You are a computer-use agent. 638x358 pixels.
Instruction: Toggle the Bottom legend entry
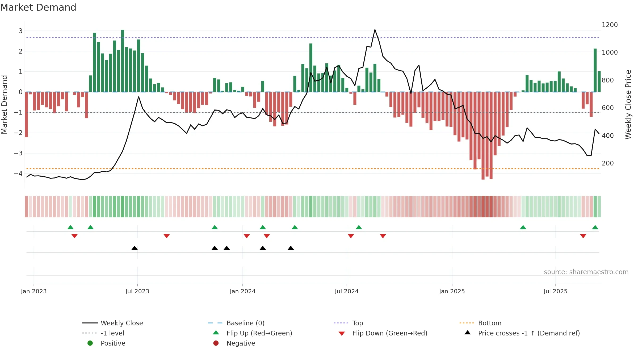[x=480, y=323]
